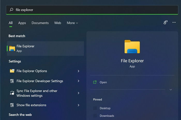Click the File Explorer Options folder icon
181x120 pixels.
(12, 71)
